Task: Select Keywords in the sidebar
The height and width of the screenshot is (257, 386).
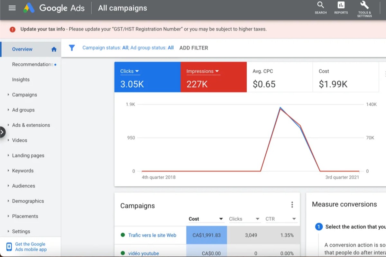Action: [x=23, y=171]
